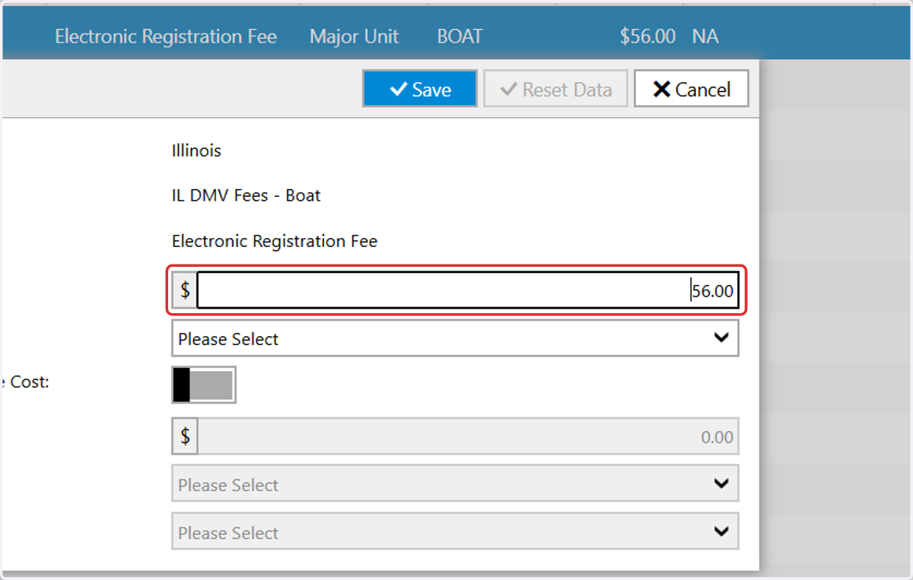The image size is (913, 580).
Task: Click the dollar sign beside the 56.00 field
Action: 185,290
